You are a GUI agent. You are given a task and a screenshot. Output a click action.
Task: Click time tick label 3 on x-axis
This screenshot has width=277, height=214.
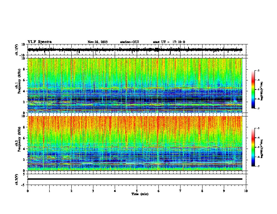[93, 191]
